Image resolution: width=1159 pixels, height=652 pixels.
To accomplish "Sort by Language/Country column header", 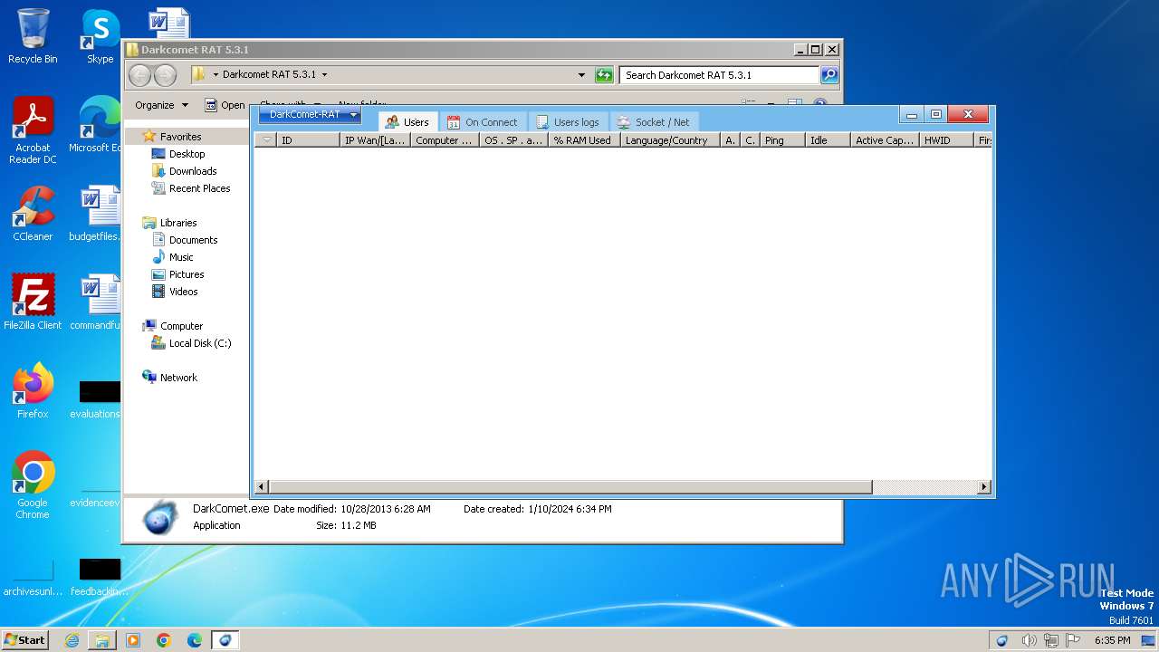I will (x=670, y=140).
